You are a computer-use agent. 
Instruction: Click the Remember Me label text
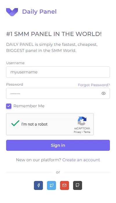pos(29,106)
